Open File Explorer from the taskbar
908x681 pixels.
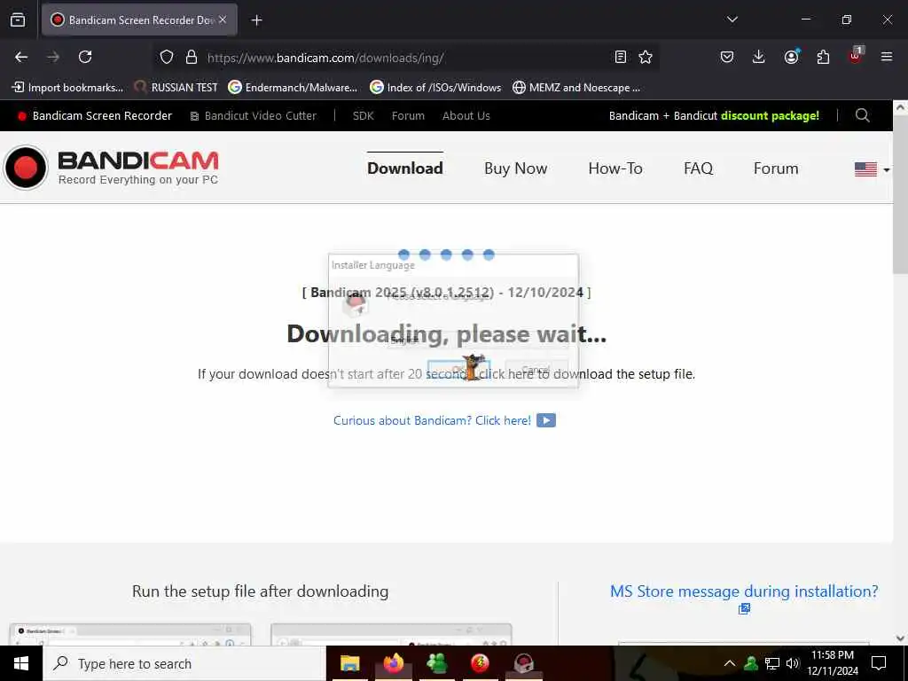[349, 663]
